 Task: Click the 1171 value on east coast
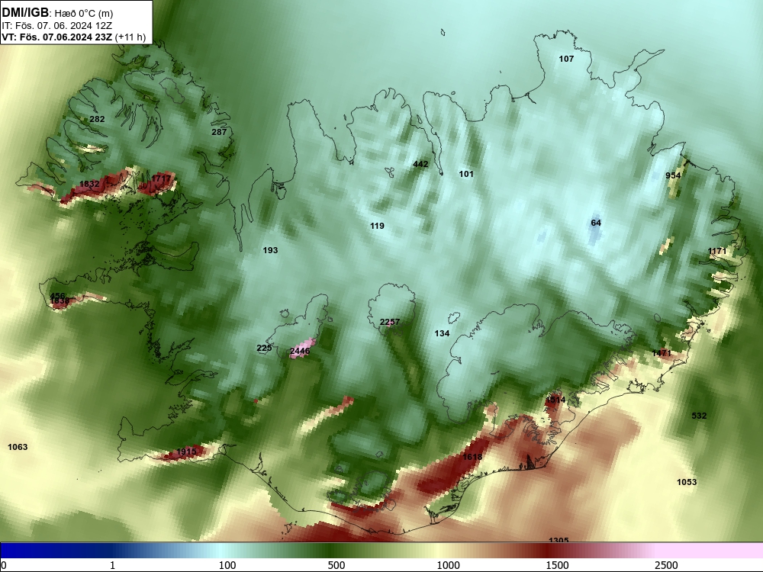717,251
